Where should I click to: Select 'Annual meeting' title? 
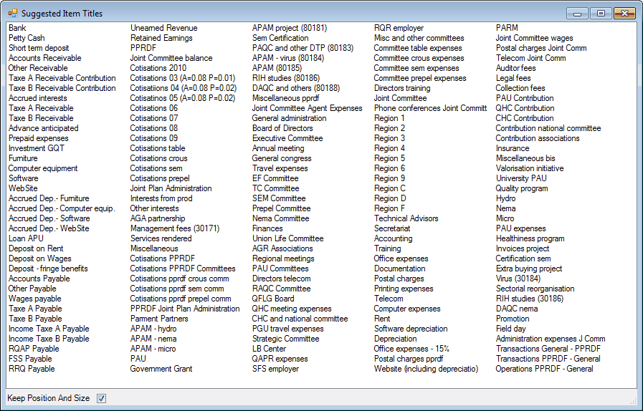point(278,148)
